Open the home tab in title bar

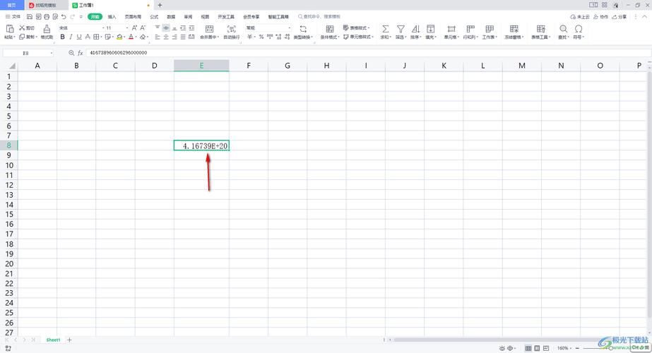[x=11, y=5]
